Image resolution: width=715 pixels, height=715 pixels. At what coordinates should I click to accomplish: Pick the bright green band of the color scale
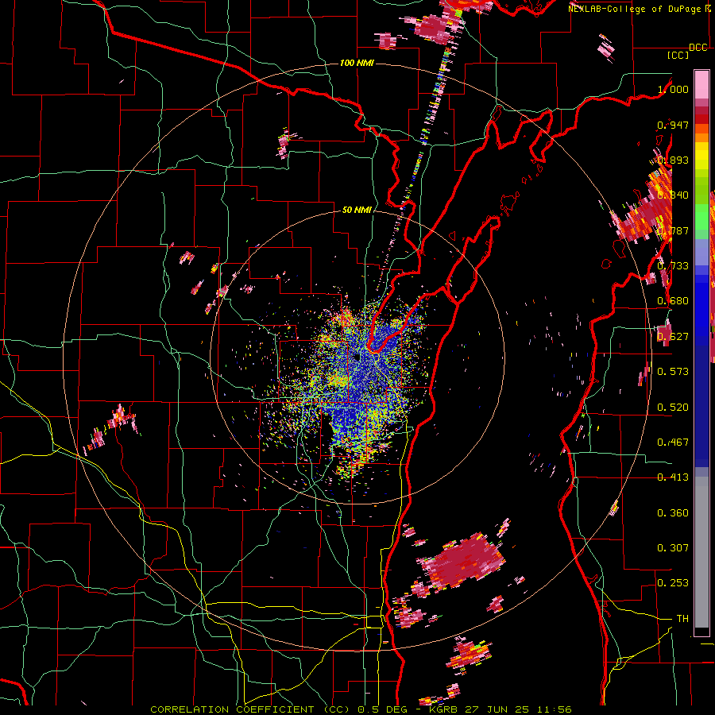point(701,217)
